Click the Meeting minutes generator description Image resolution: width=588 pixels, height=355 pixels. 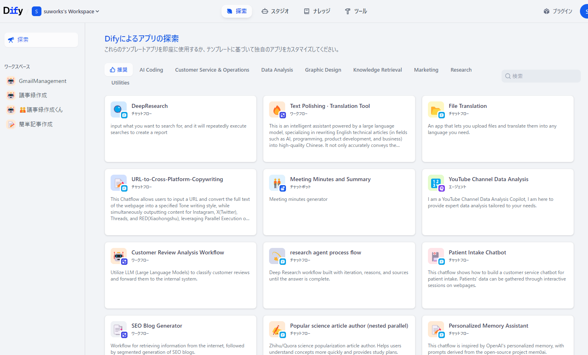pyautogui.click(x=298, y=199)
